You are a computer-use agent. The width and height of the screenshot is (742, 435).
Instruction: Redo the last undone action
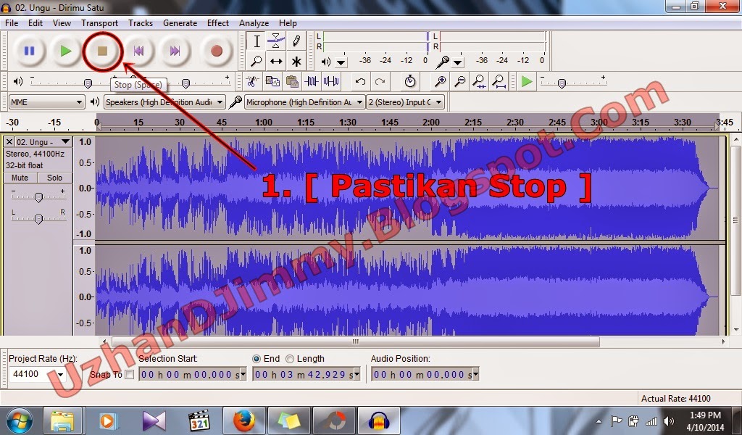pyautogui.click(x=380, y=81)
